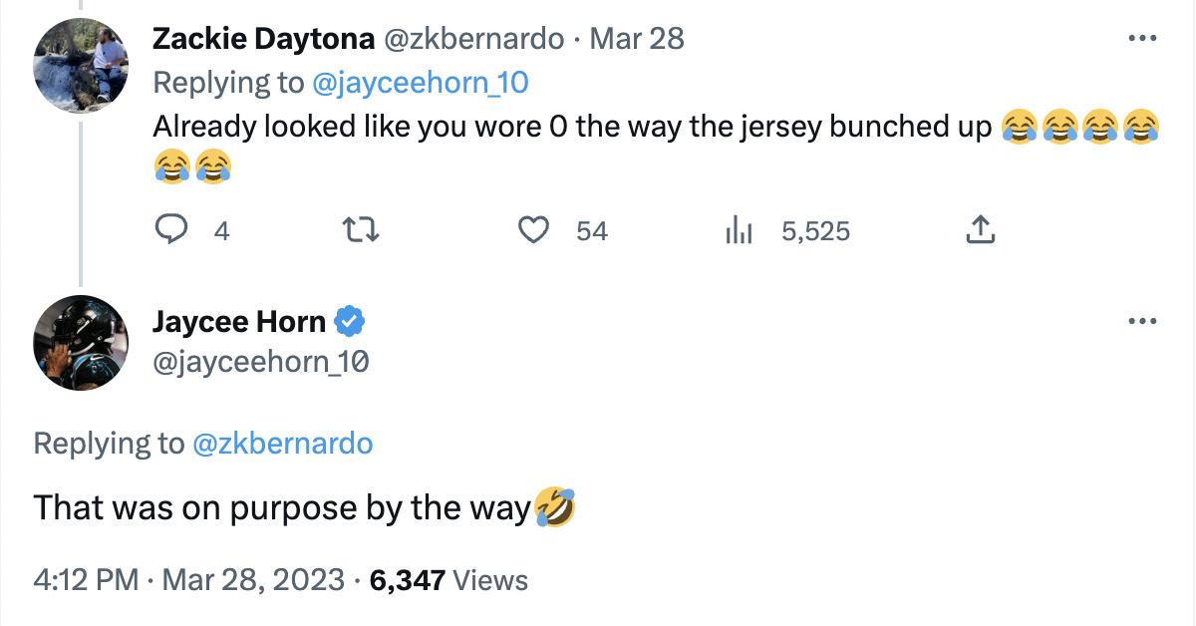Click the @zkbernardo handle beside Zackie Daytona
The height and width of the screenshot is (626, 1196).
pyautogui.click(x=474, y=39)
